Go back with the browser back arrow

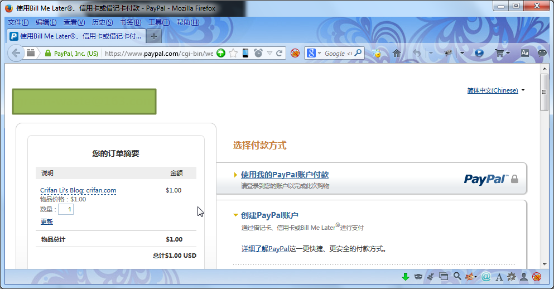click(16, 54)
